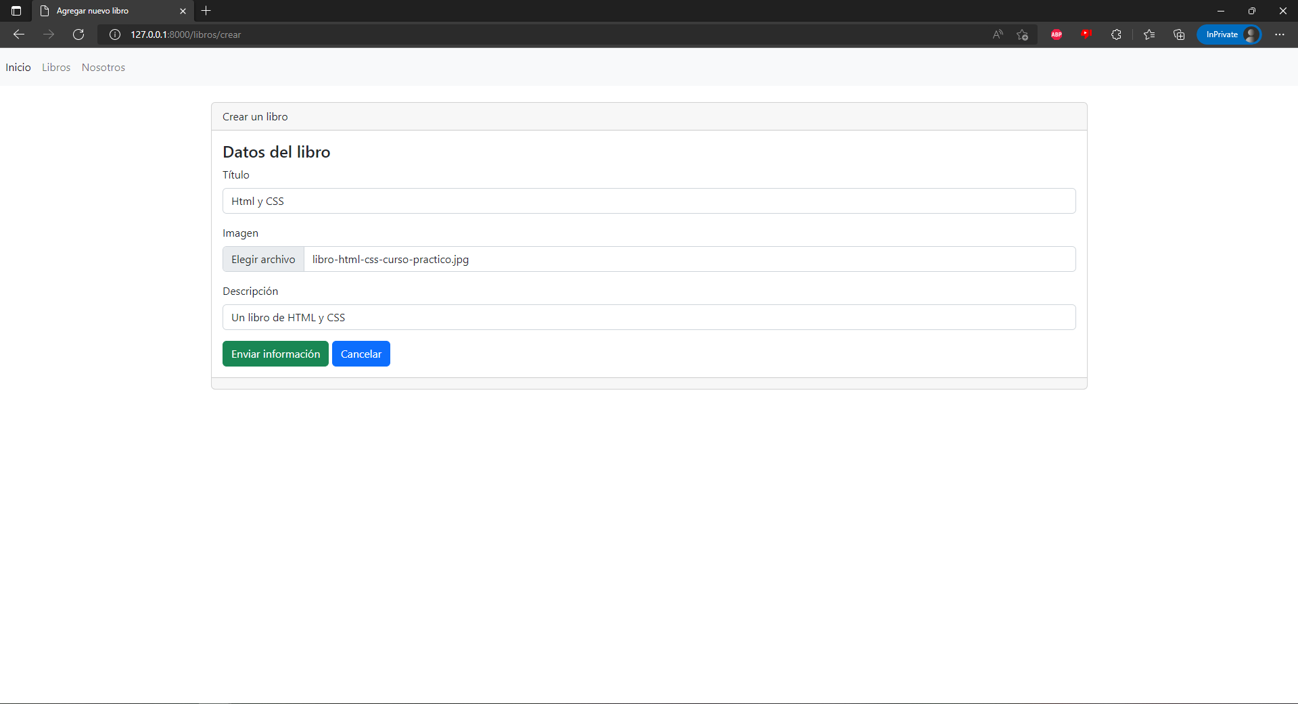Open the AdBlock Plus extension icon
Viewport: 1298px width, 704px height.
pos(1057,34)
